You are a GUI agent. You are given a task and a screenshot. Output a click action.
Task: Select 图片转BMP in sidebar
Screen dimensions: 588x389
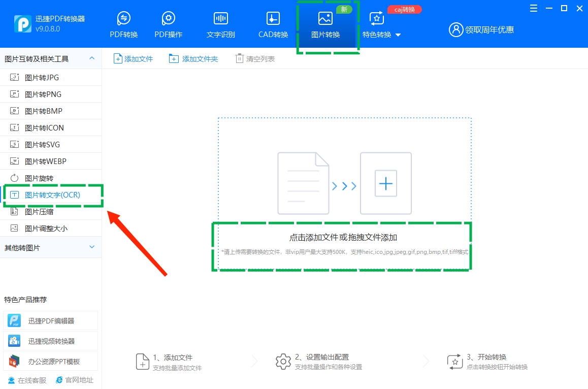(x=51, y=111)
